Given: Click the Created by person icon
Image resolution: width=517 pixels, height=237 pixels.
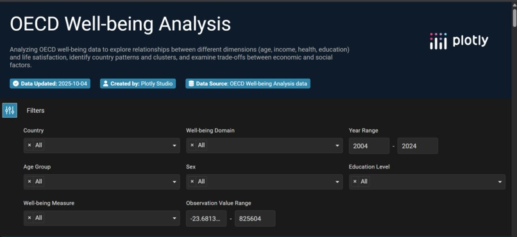Looking at the screenshot, I should (x=105, y=84).
